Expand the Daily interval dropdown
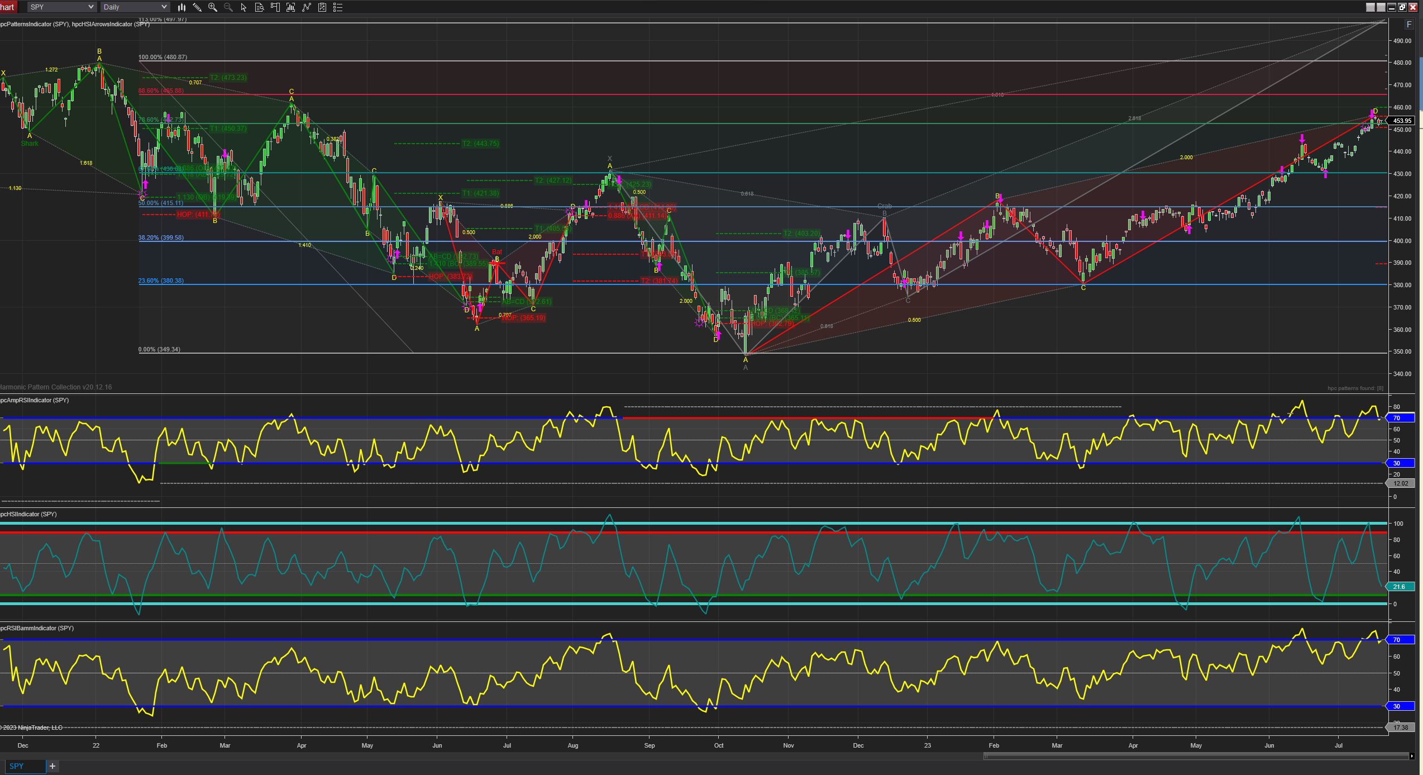This screenshot has height=775, width=1423. [164, 7]
